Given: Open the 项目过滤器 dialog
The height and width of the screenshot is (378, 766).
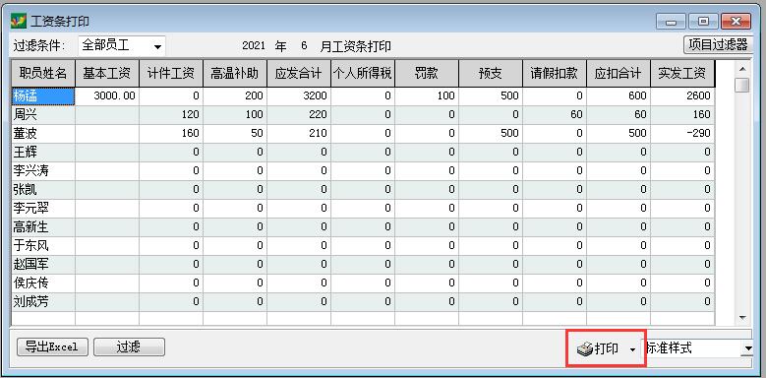Looking at the screenshot, I should pyautogui.click(x=718, y=45).
